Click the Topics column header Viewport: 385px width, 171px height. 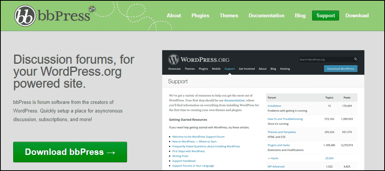[329, 97]
